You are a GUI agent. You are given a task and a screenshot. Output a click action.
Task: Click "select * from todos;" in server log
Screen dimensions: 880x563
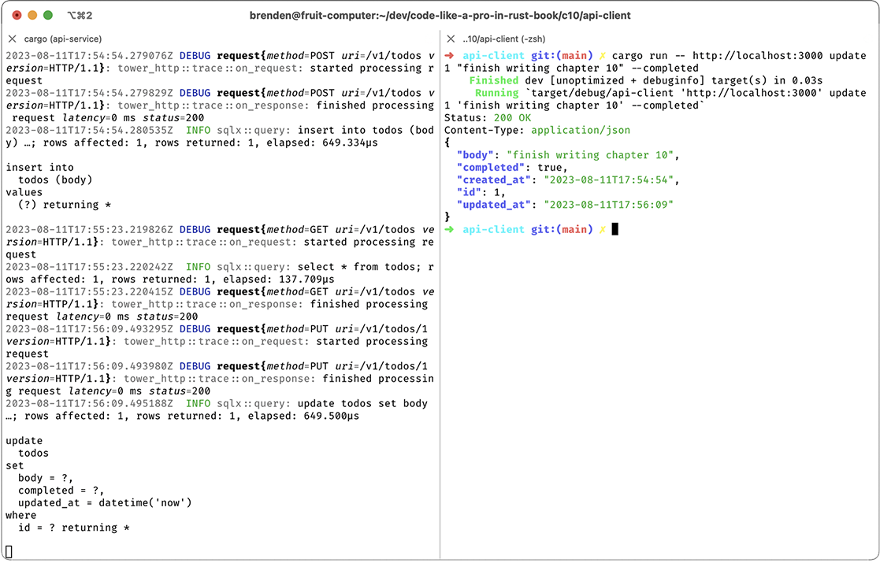pos(359,267)
